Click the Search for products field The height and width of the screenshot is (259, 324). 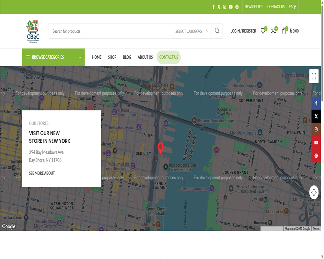coord(110,31)
